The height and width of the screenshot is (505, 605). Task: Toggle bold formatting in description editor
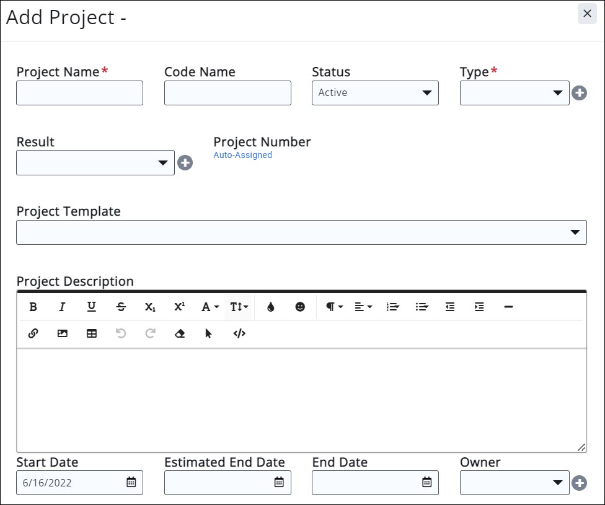click(x=33, y=307)
